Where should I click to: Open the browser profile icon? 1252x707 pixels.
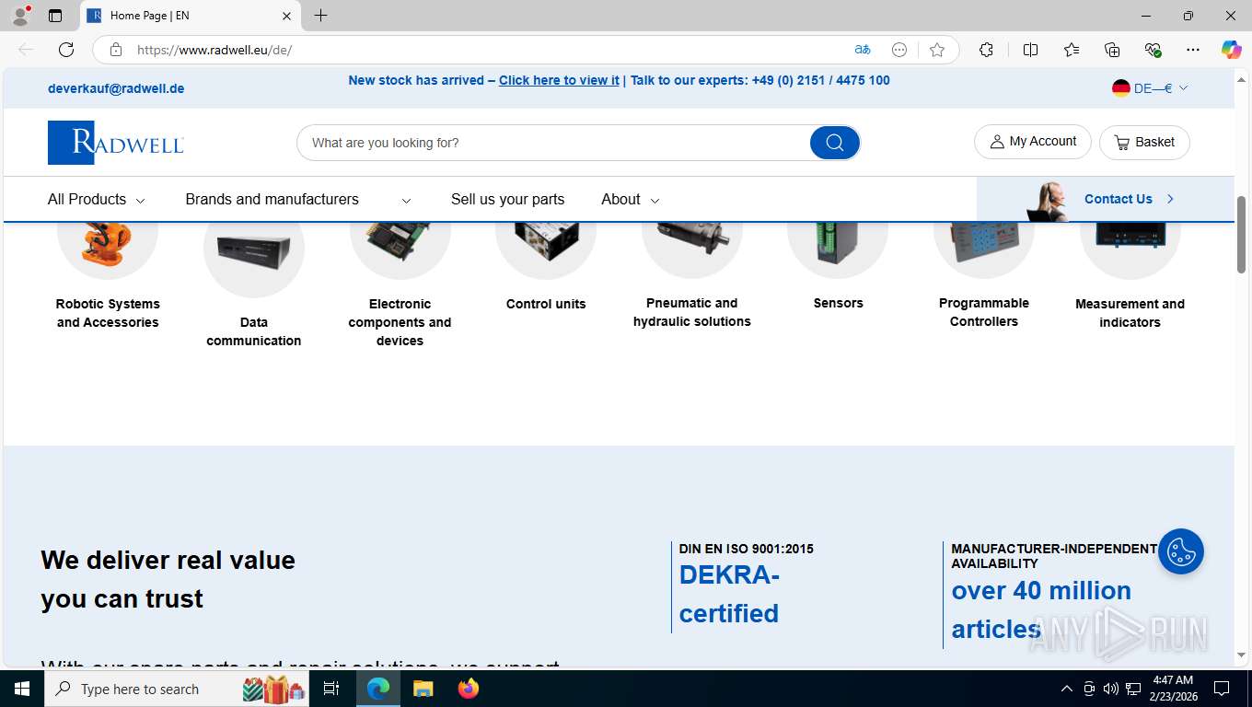click(19, 16)
